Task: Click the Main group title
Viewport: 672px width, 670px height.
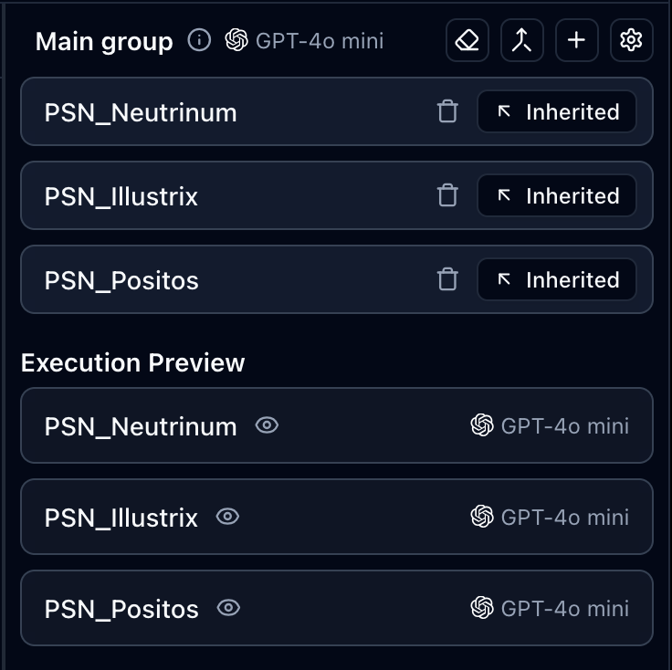Action: pyautogui.click(x=104, y=42)
